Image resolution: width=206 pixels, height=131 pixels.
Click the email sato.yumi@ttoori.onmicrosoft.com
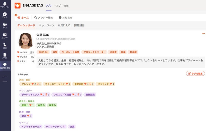click(57, 39)
